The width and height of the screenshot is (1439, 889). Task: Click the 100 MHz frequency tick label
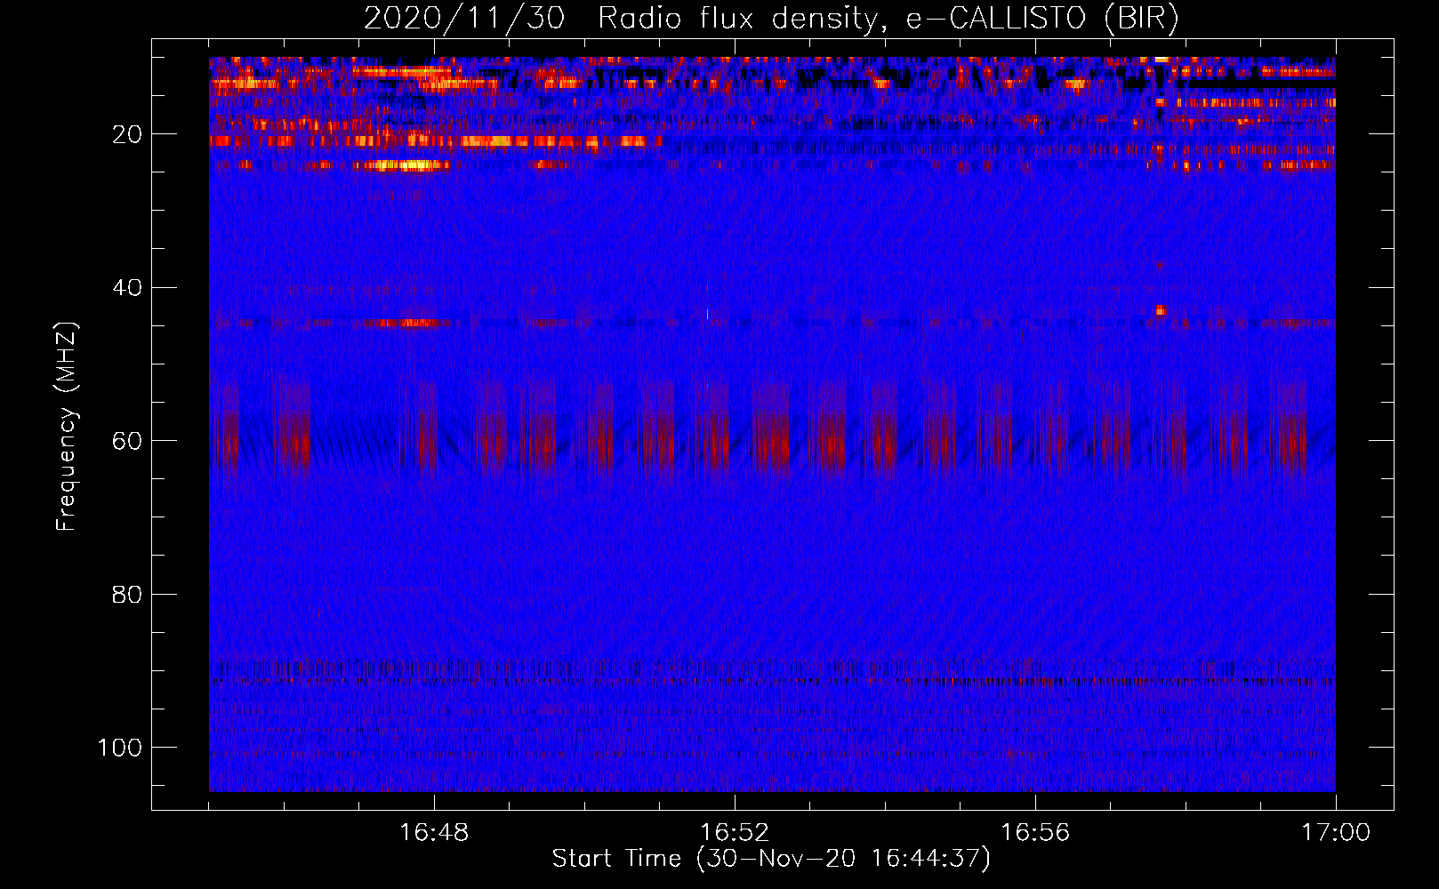tap(120, 748)
